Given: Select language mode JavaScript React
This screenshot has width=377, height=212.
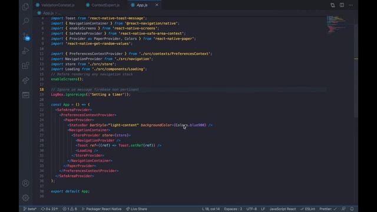Looking at the screenshot, I should click(x=283, y=209).
